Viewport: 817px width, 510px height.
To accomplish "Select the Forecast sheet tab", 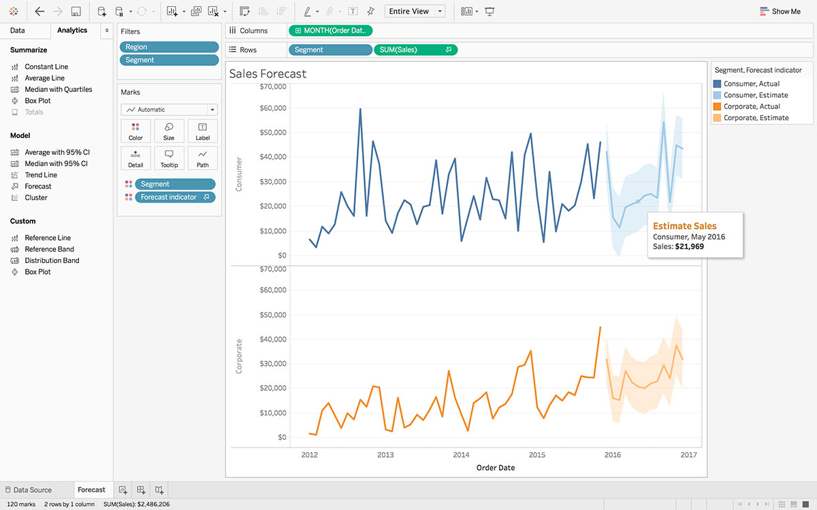I will [91, 490].
